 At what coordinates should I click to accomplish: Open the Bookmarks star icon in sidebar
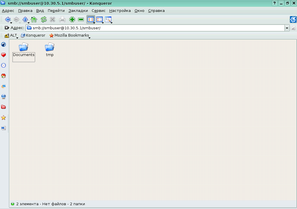(x=3, y=118)
